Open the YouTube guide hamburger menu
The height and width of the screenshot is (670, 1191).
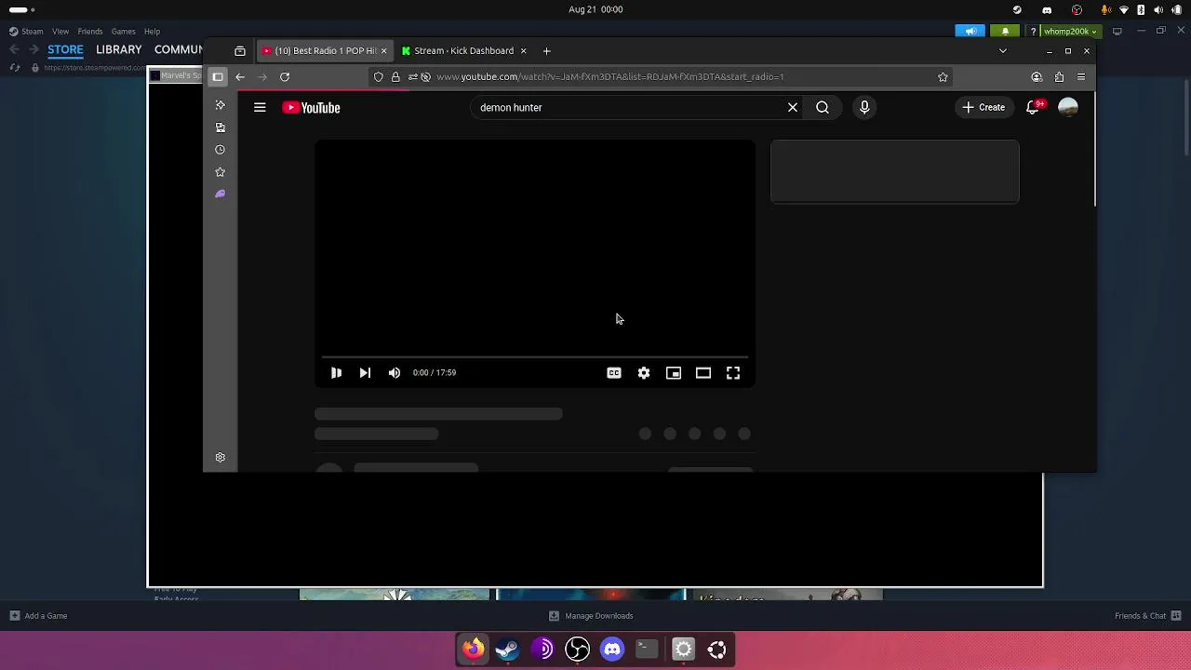click(x=260, y=108)
